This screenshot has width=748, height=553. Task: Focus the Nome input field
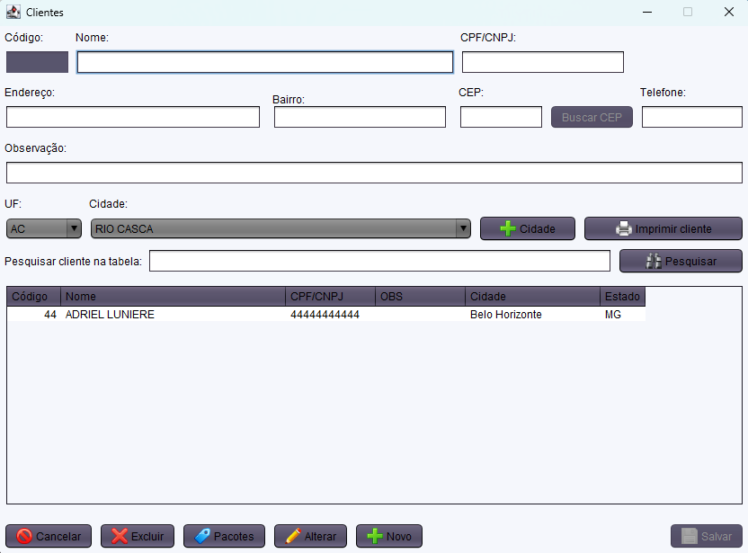coord(265,62)
